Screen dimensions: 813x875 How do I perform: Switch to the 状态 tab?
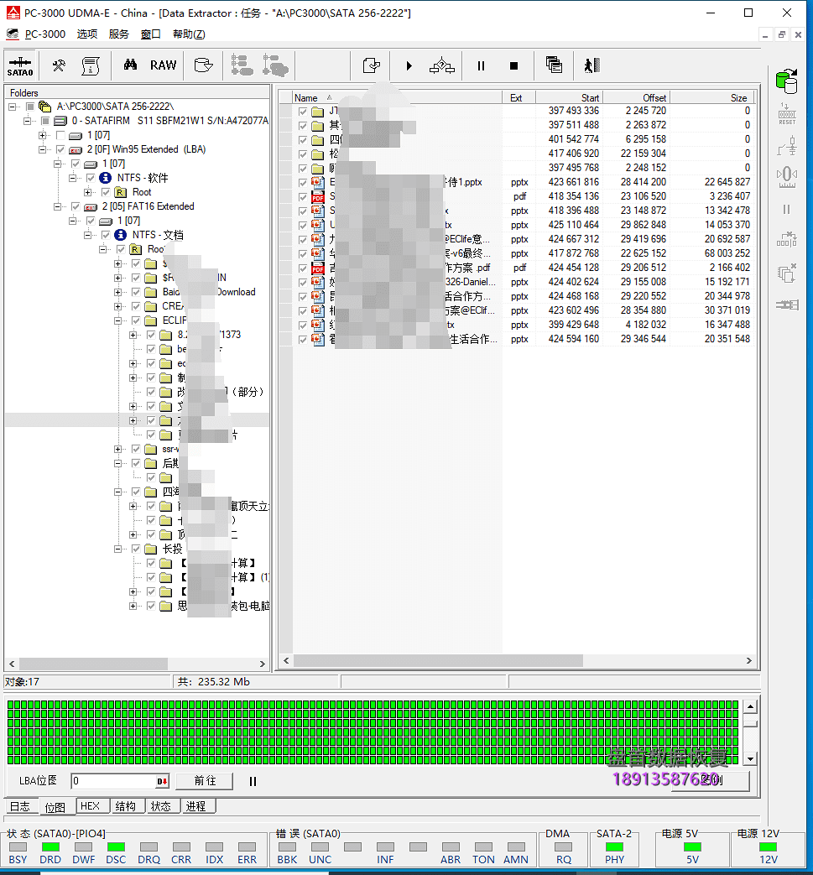161,806
